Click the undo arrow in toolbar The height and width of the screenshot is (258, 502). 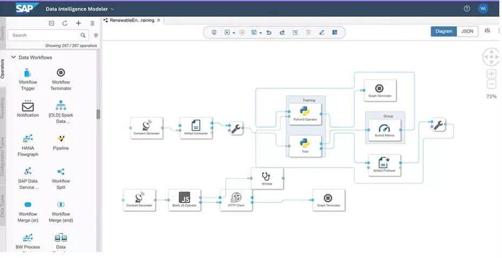pyautogui.click(x=269, y=32)
